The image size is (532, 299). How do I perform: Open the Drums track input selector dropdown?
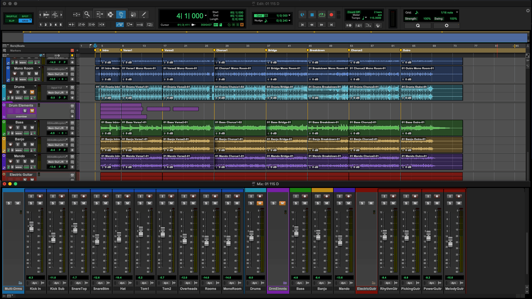(57, 88)
